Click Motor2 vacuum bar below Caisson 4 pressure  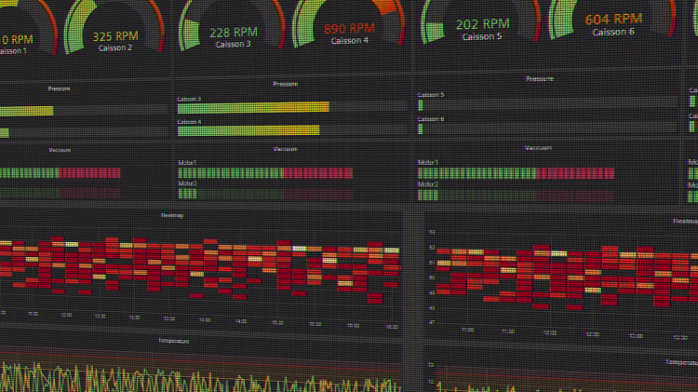[x=265, y=194]
